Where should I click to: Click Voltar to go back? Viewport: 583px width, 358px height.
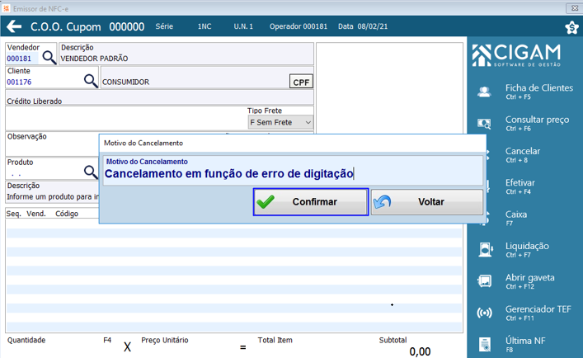[x=427, y=202]
